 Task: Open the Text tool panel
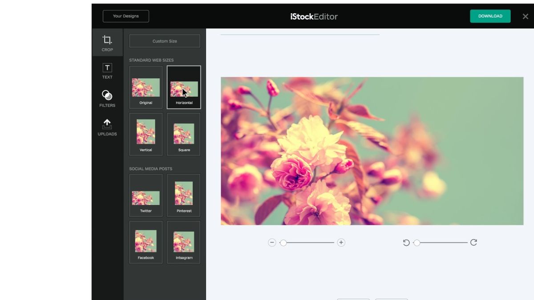point(107,71)
